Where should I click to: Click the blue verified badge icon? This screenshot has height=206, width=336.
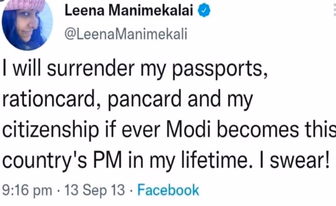[204, 11]
